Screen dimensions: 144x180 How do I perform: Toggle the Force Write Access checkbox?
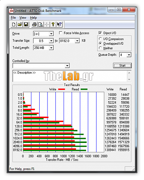[60, 33]
